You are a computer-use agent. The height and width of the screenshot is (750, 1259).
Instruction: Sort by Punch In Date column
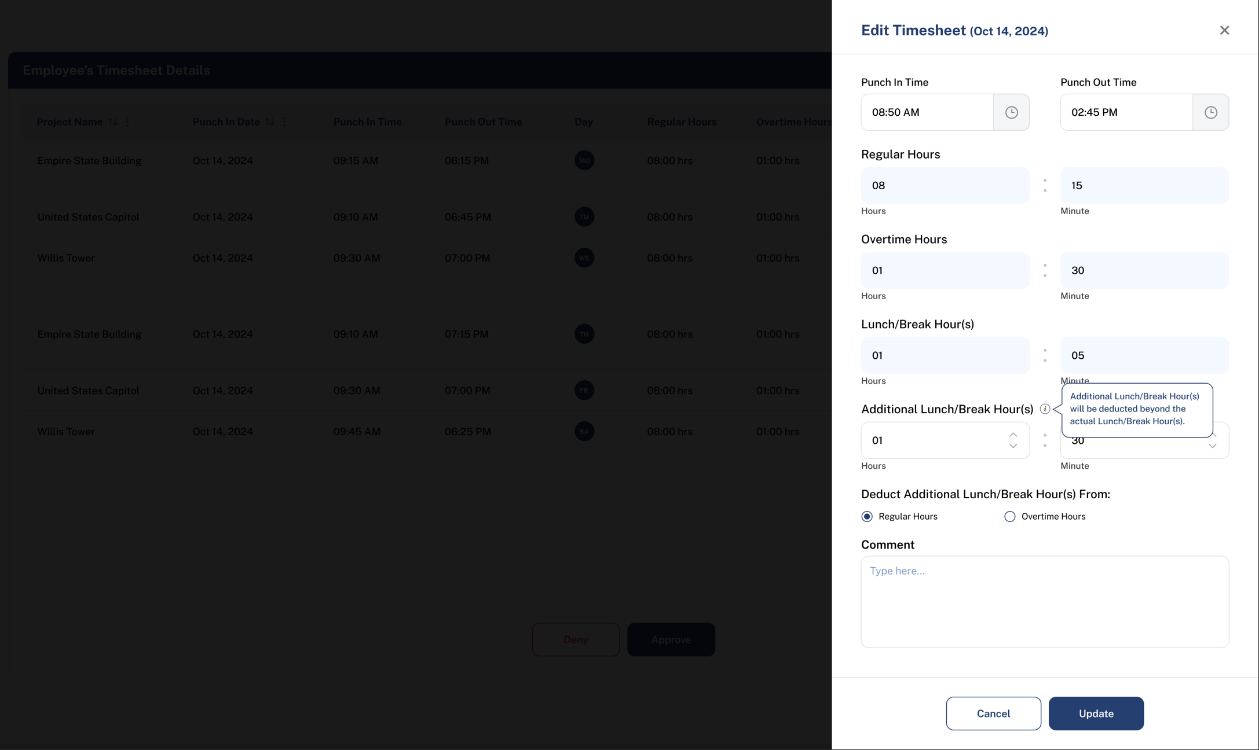pos(270,122)
